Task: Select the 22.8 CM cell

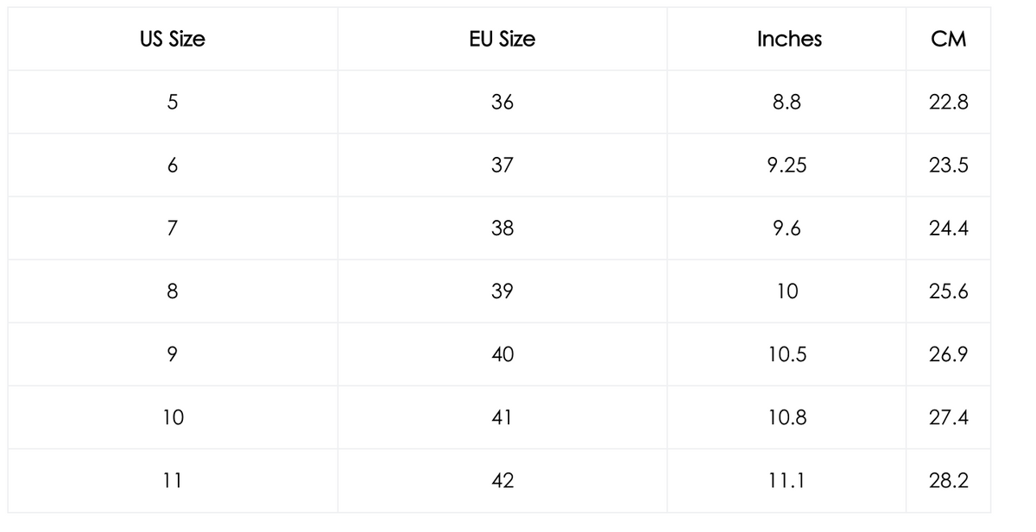Action: coord(949,103)
